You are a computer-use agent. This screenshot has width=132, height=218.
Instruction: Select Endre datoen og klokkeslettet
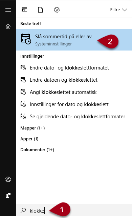click(x=74, y=80)
